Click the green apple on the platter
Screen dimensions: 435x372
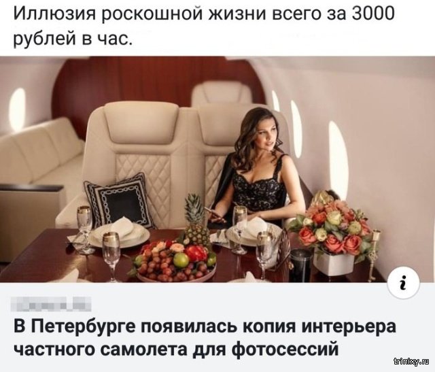(181, 260)
